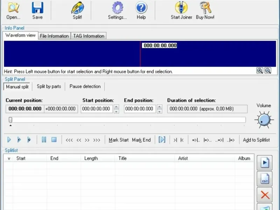
Task: Click the Start position time field
Action: pyautogui.click(x=97, y=109)
